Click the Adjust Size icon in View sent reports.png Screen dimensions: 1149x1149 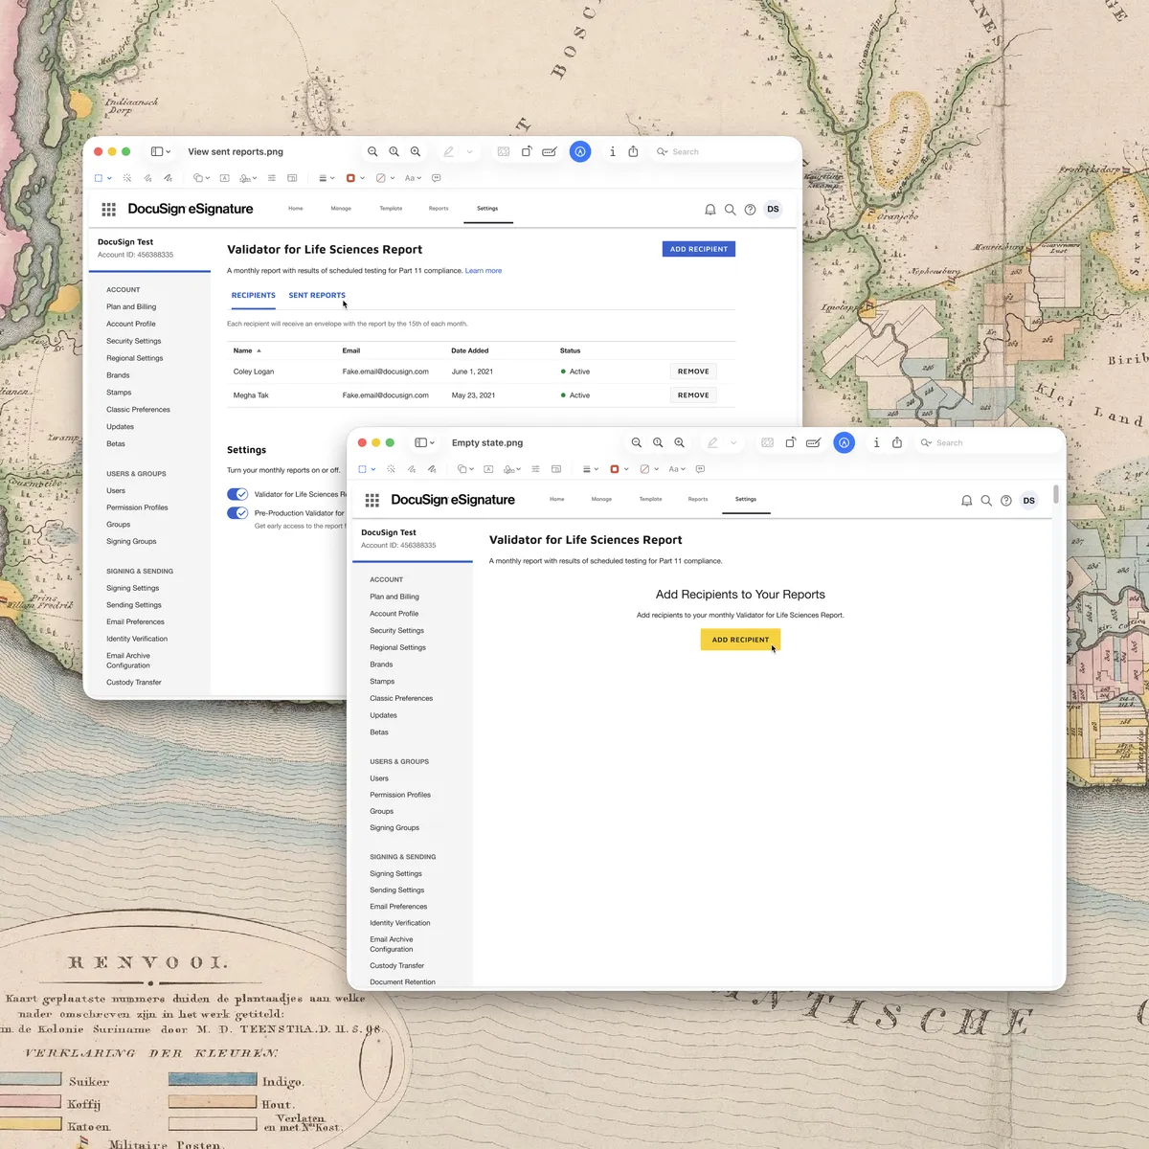pos(292,178)
